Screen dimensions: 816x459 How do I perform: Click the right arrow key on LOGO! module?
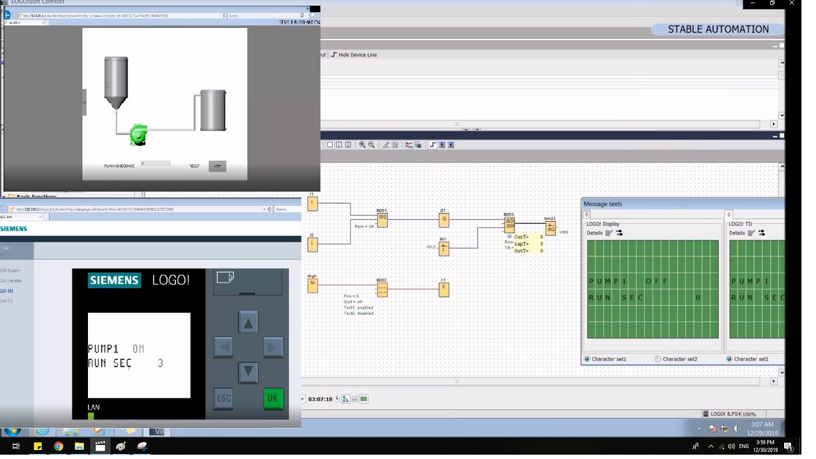click(x=273, y=347)
